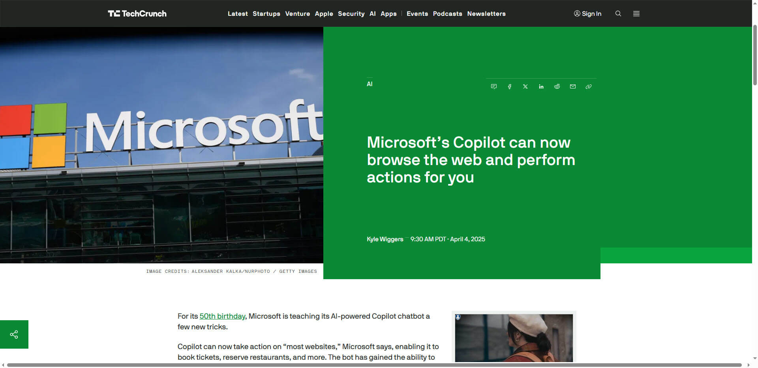This screenshot has height=368, width=758.
Task: Click the scroll left arrow at bottom
Action: 3,365
